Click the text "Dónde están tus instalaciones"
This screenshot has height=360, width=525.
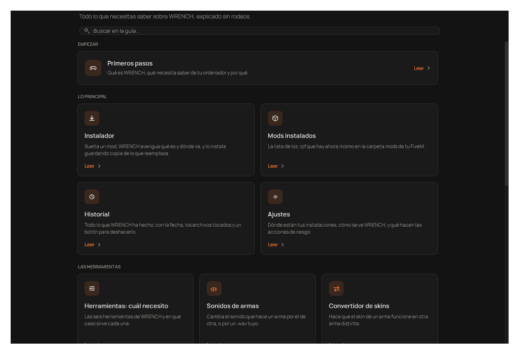345,228
